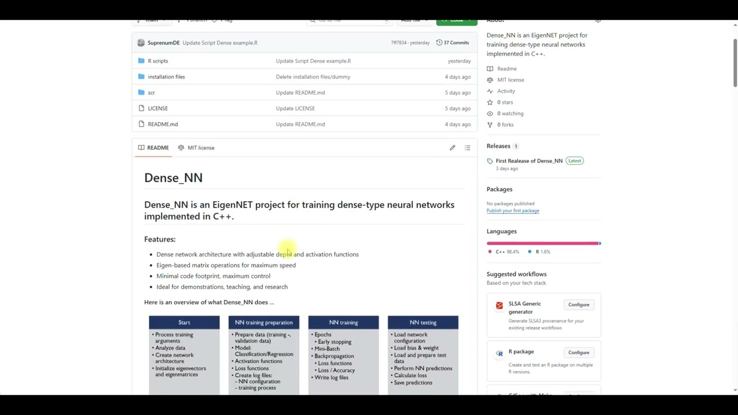Configure the SLSA Generic generator workflow
738x415 pixels.
click(x=579, y=305)
